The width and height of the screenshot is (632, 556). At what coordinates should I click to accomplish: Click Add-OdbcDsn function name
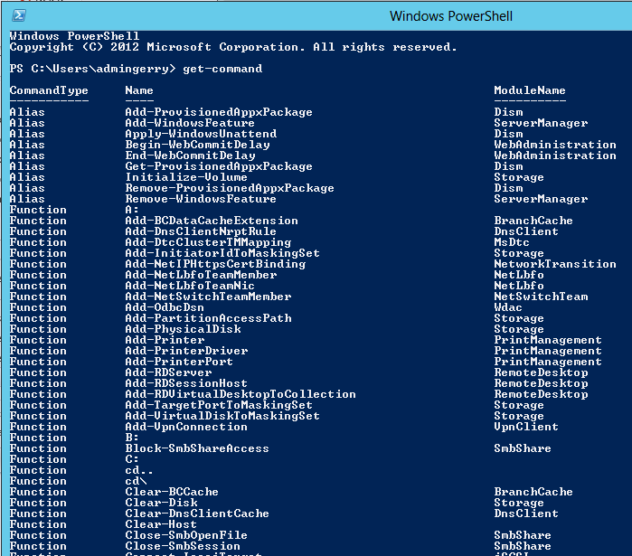[x=165, y=307]
